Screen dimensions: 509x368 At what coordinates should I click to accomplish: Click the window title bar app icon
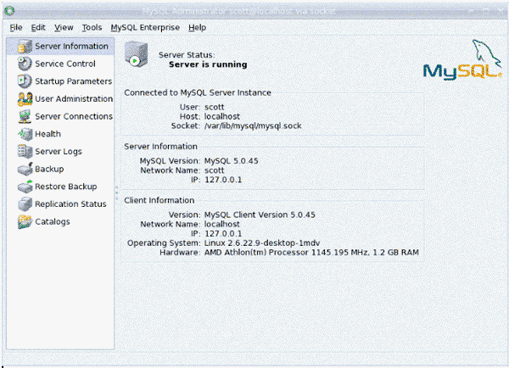(9, 11)
